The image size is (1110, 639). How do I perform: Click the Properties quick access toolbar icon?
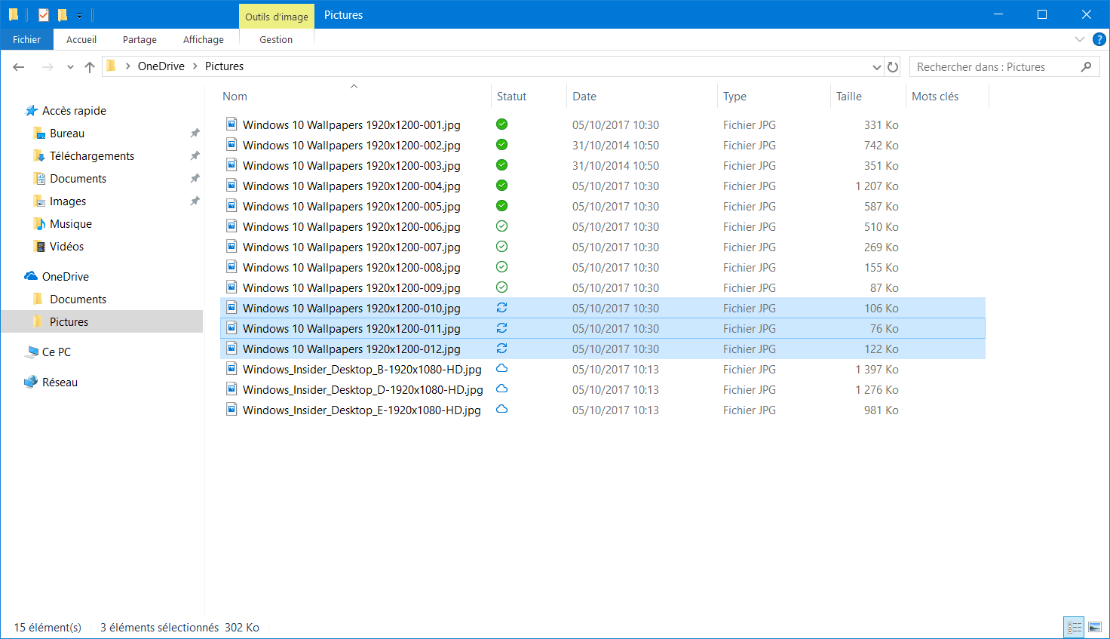44,15
